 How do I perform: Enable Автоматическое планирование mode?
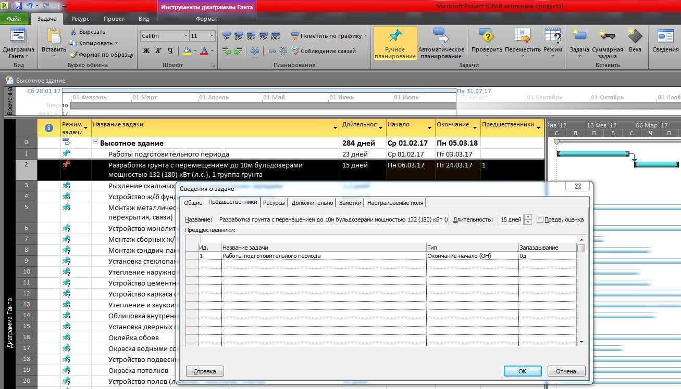441,44
